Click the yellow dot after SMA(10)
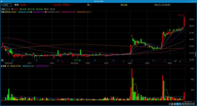Image resolution: width=197 pixels, height=106 pixels. coord(31,12)
